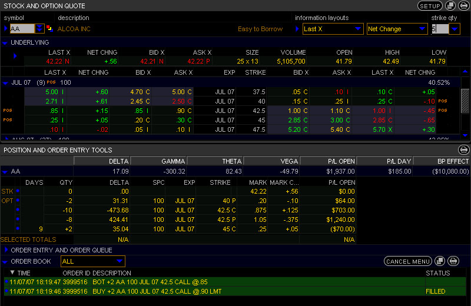This screenshot has height=306, width=471.
Task: Click the AA symbol input field
Action: coord(22,28)
